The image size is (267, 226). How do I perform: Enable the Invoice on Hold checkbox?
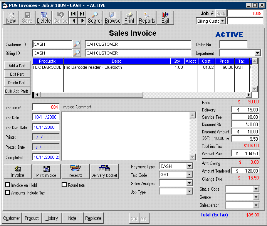tap(8, 185)
